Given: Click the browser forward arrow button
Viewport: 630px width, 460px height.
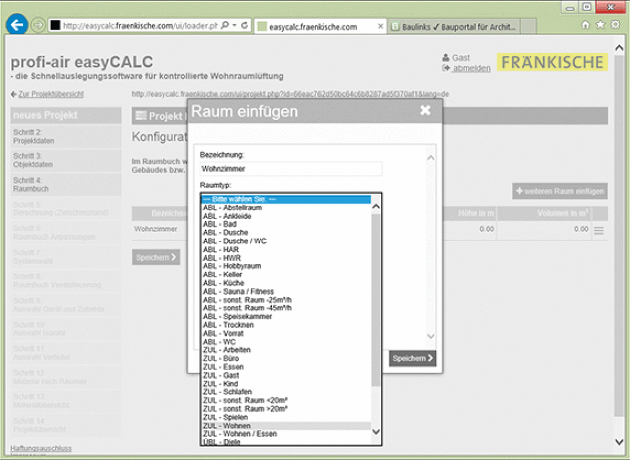Looking at the screenshot, I should (x=38, y=26).
